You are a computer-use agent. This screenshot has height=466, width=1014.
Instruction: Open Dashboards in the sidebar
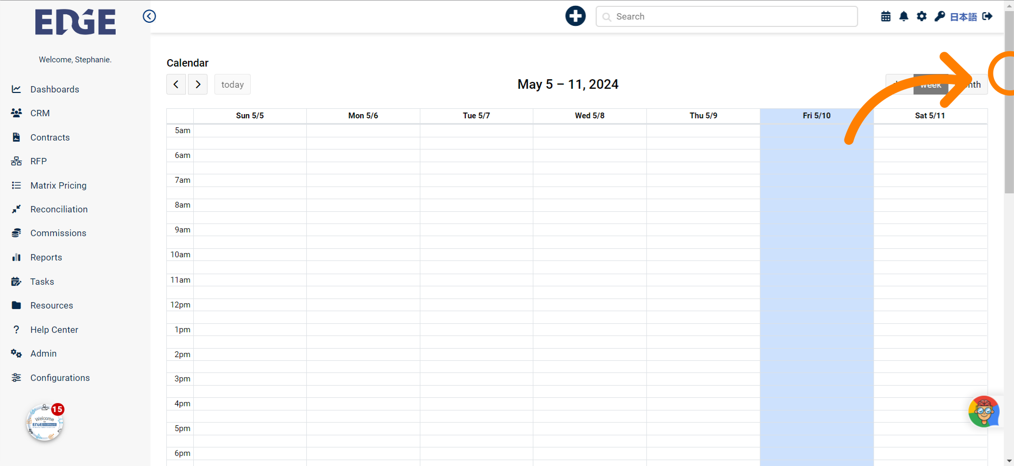click(x=55, y=89)
